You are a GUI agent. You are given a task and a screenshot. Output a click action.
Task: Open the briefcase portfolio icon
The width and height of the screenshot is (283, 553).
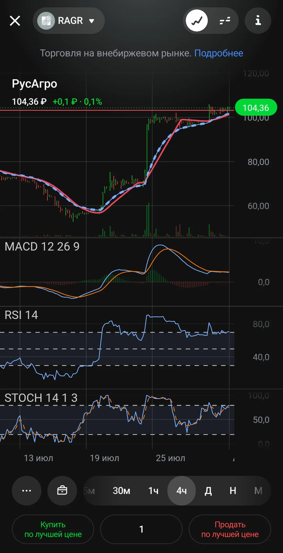click(62, 491)
